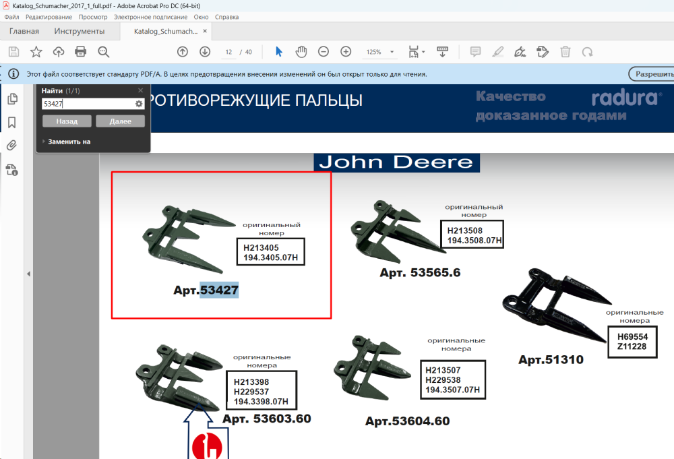The width and height of the screenshot is (674, 459).
Task: Click the search text field 53427
Action: [88, 104]
